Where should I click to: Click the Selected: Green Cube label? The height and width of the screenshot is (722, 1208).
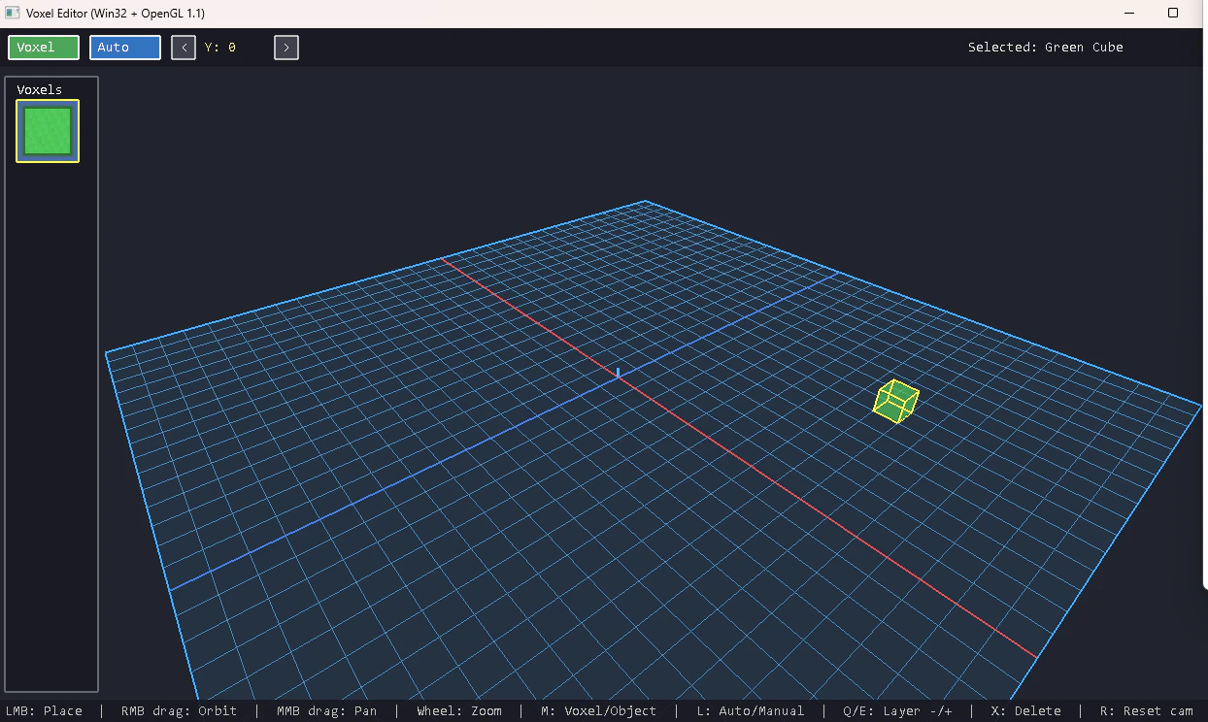(x=1046, y=48)
